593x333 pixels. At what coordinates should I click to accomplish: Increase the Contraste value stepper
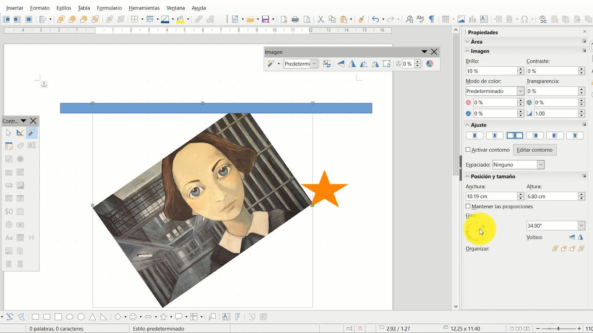click(x=581, y=69)
